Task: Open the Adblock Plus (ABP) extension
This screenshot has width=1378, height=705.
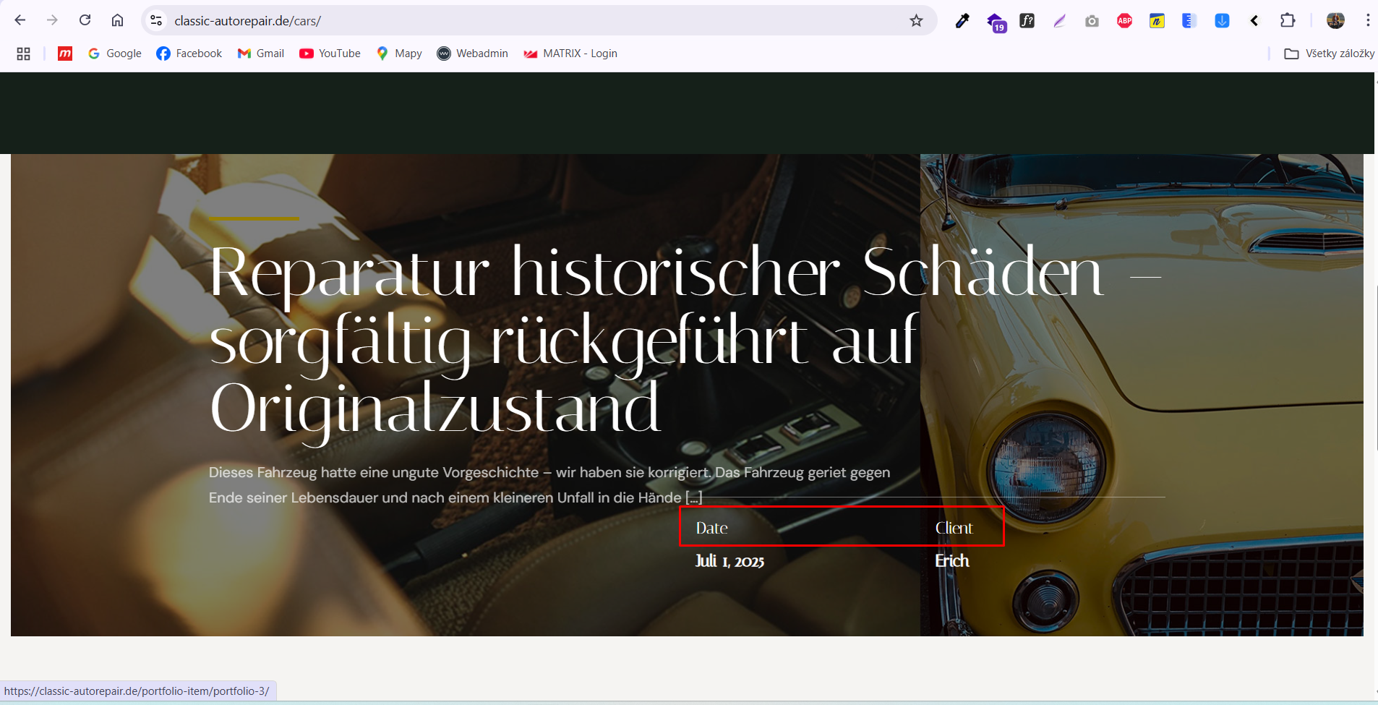Action: [x=1124, y=21]
